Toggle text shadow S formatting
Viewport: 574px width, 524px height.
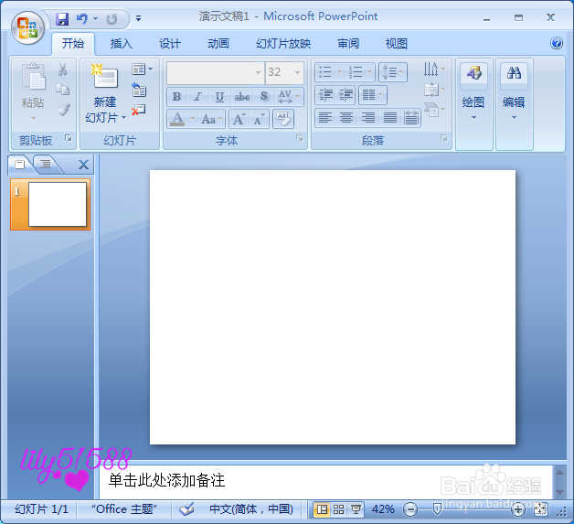[264, 97]
